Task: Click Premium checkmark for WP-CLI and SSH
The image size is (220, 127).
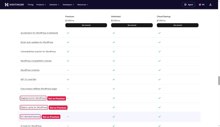Action: point(68,79)
